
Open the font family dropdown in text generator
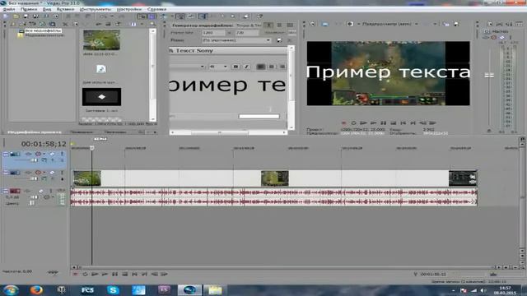(x=202, y=67)
